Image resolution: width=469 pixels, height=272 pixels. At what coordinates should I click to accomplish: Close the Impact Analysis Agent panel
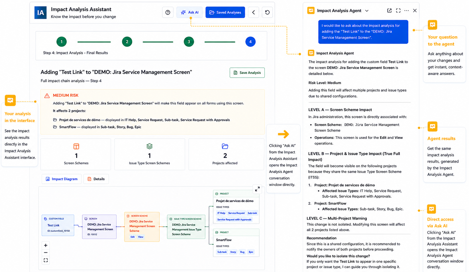[x=415, y=11]
